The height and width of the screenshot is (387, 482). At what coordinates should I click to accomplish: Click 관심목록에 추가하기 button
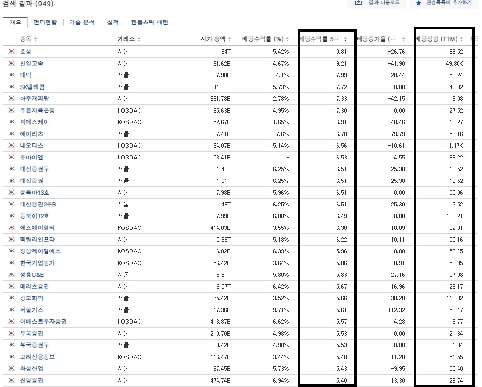click(444, 3)
